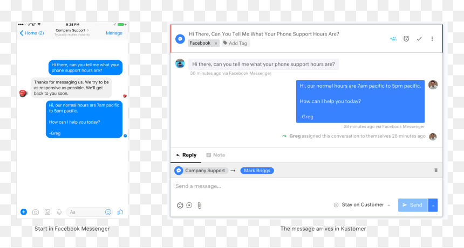Tap the red avatar beside the auto-reply
This screenshot has width=464, height=248.
[23, 94]
